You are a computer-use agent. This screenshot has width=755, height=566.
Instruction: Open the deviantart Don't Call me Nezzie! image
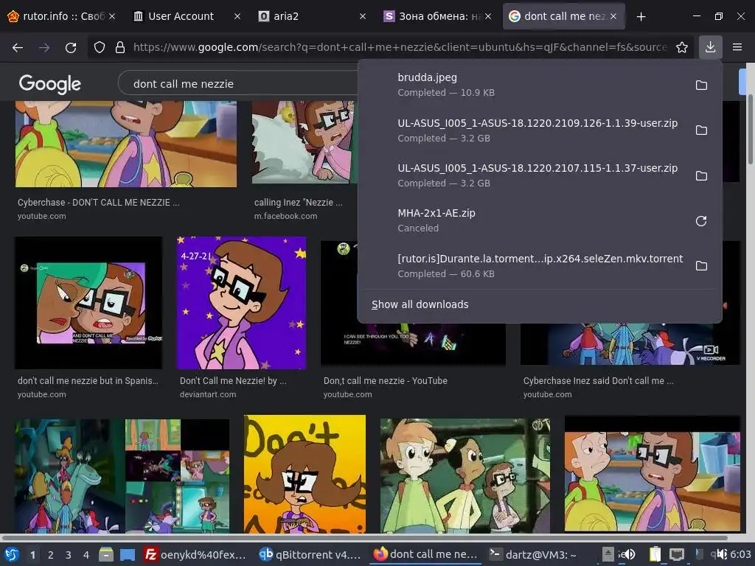(x=241, y=303)
